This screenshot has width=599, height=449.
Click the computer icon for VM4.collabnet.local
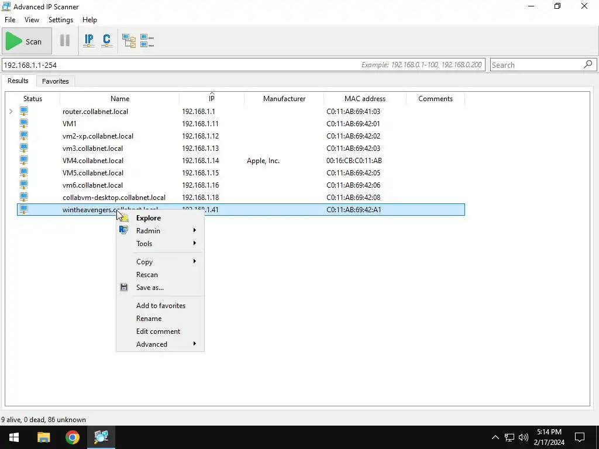[x=23, y=160]
